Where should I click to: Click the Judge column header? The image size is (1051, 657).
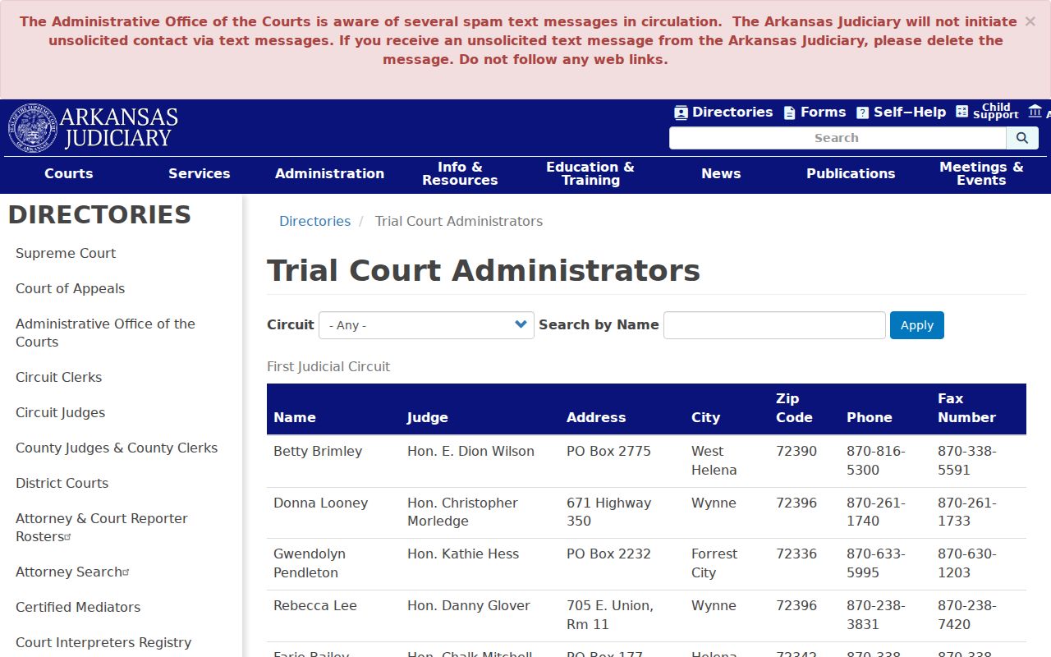428,417
